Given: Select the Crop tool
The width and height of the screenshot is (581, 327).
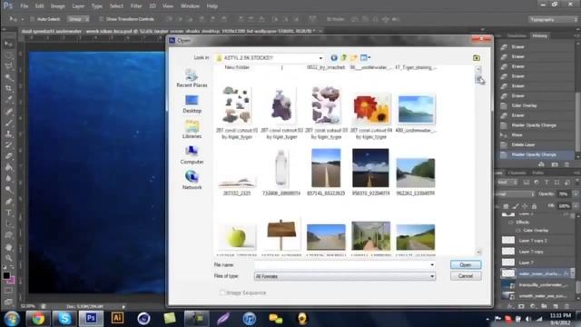Looking at the screenshot, I should [x=8, y=89].
